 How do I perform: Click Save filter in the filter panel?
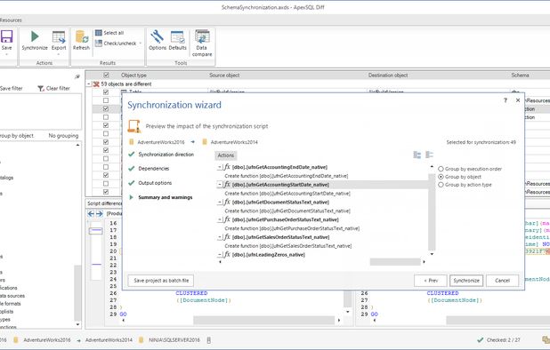12,89
